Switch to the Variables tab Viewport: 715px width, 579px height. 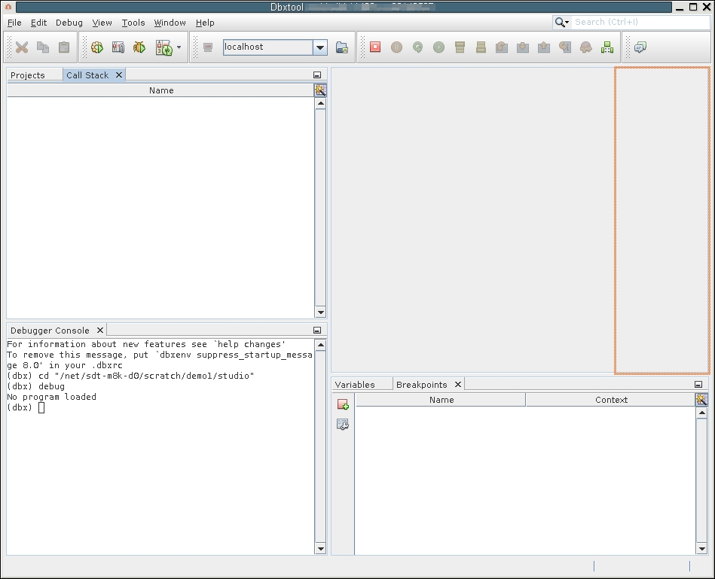click(355, 385)
